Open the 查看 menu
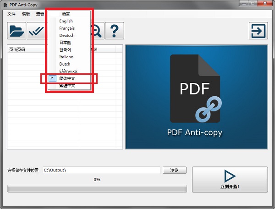This screenshot has height=209, width=275. tap(40, 14)
